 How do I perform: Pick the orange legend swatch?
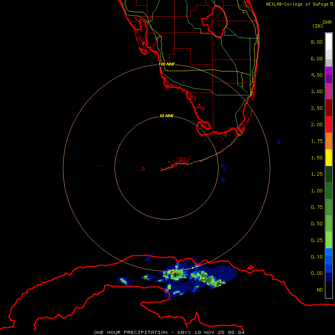(329, 141)
